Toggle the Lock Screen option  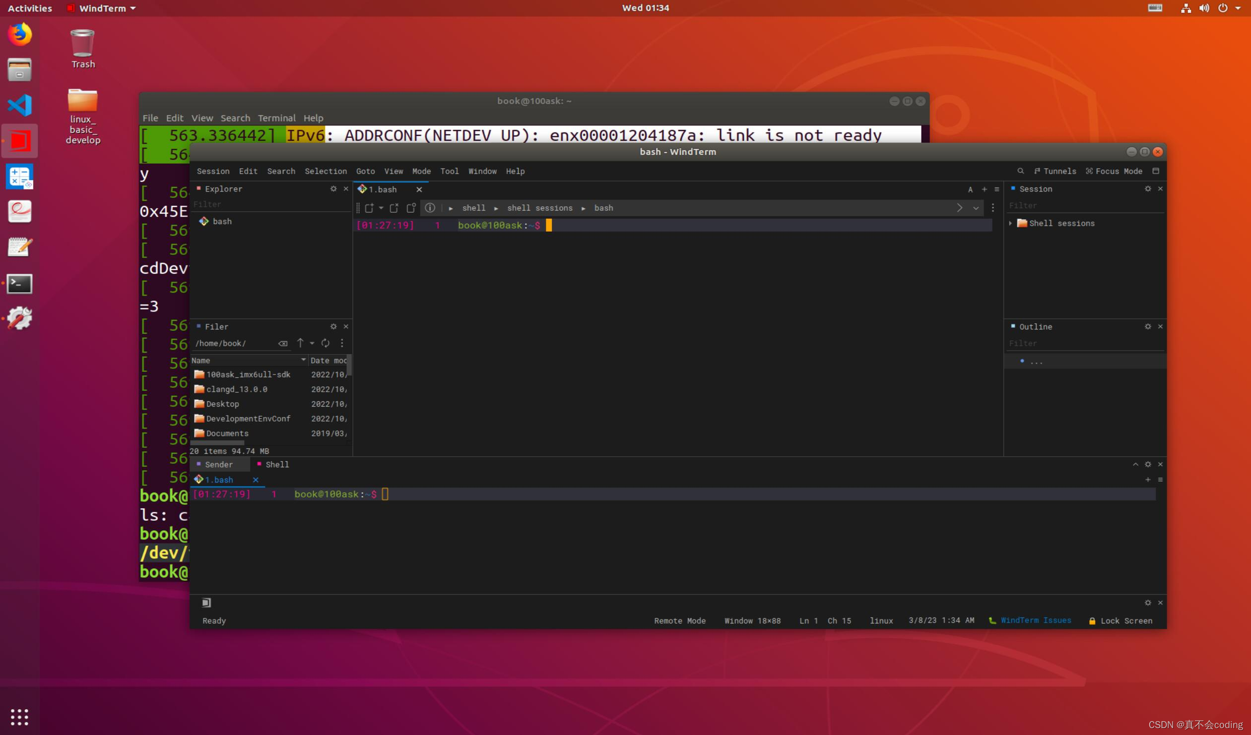1121,620
